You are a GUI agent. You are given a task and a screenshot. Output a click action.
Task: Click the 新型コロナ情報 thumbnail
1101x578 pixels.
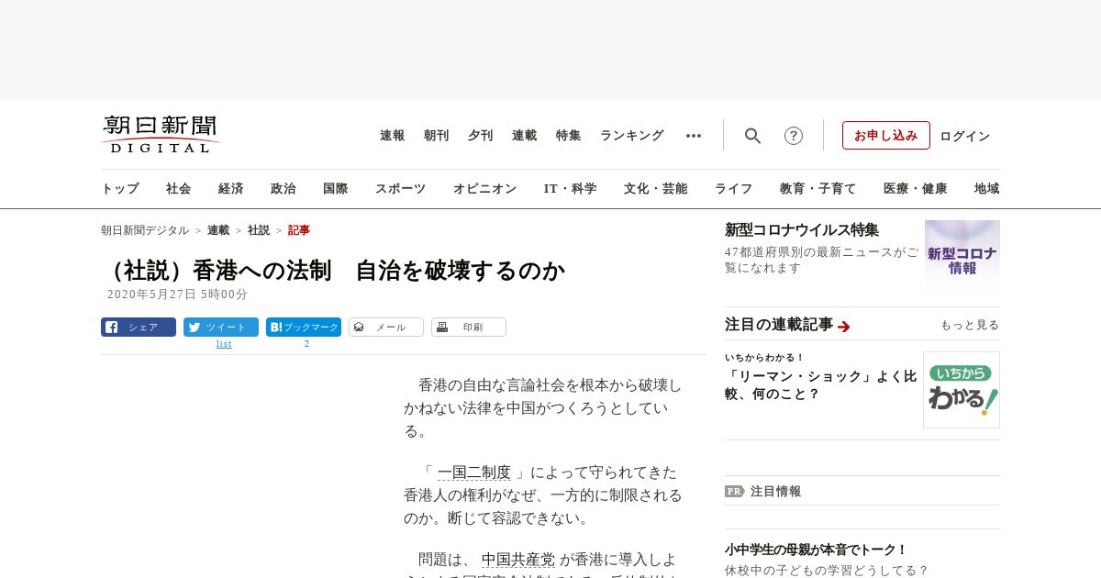pos(962,257)
